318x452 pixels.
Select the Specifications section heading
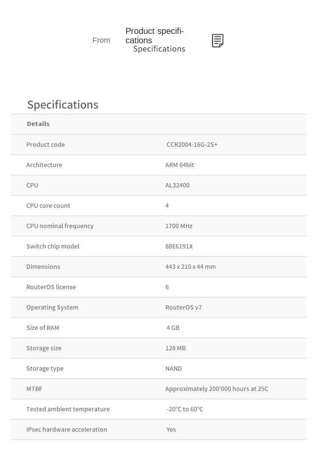coord(63,105)
